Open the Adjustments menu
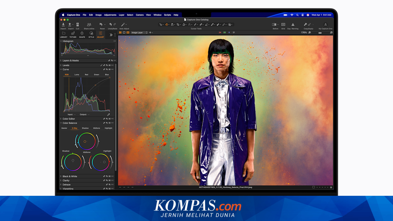The height and width of the screenshot is (221, 393). (110, 15)
